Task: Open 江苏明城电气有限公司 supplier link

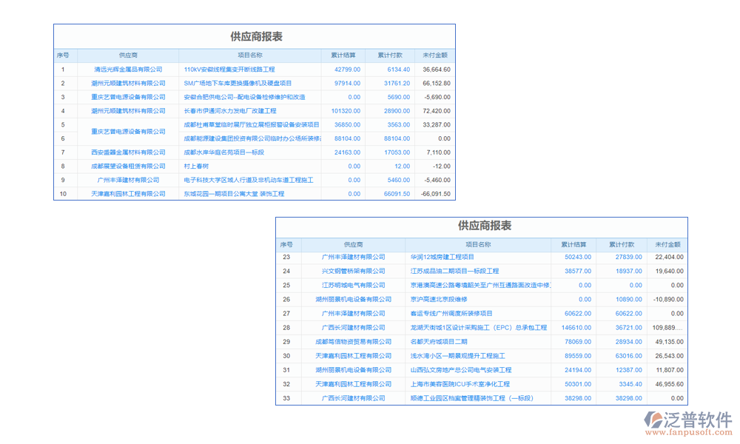Action: (x=353, y=285)
